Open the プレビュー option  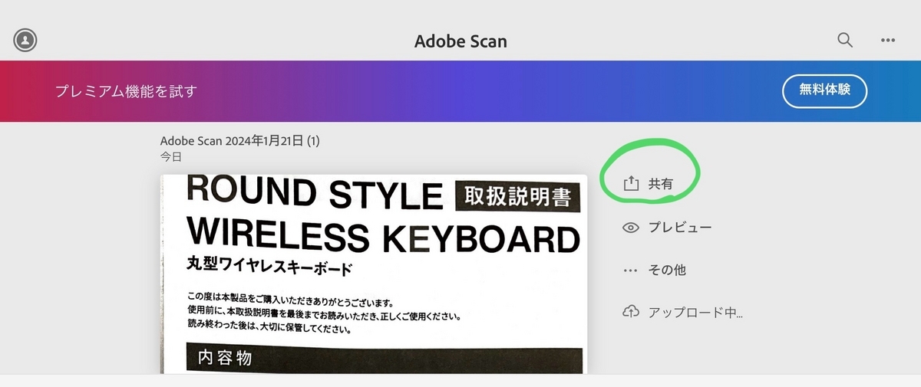680,228
